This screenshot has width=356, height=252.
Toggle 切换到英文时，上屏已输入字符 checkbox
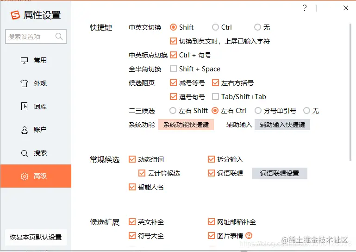(x=173, y=41)
